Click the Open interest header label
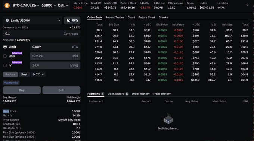 point(190,3)
